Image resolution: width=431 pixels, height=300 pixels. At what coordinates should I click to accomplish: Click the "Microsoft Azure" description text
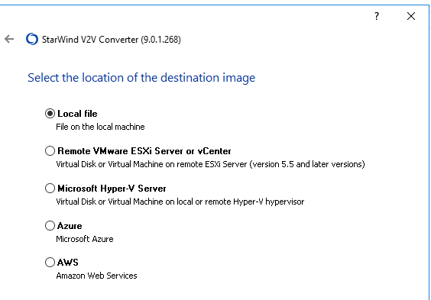pyautogui.click(x=85, y=239)
